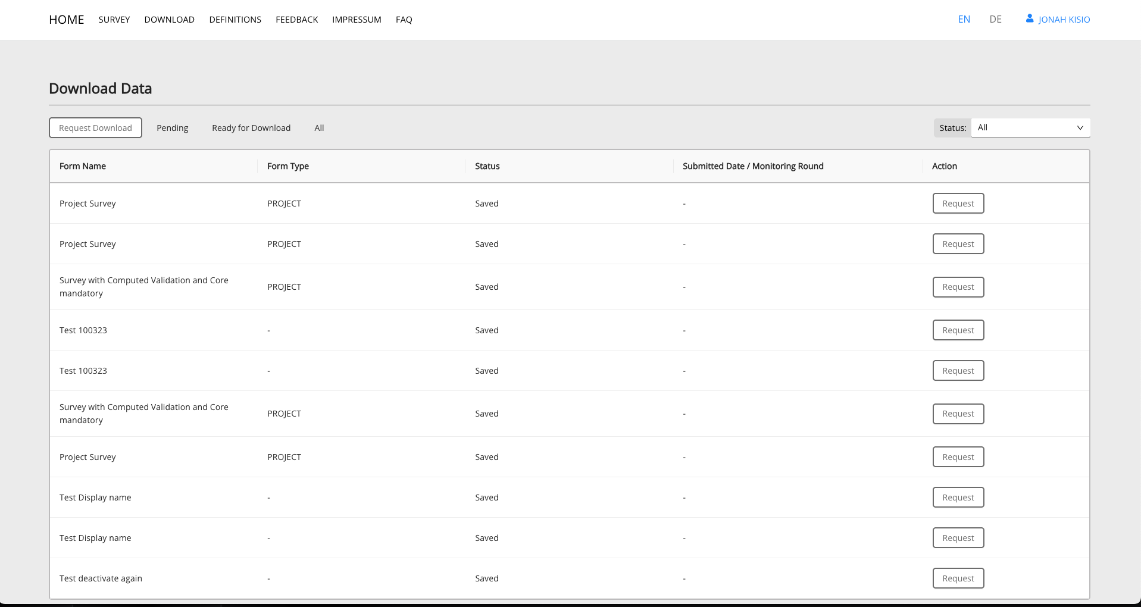Click the Form Name column header
Image resolution: width=1141 pixels, height=607 pixels.
(83, 166)
